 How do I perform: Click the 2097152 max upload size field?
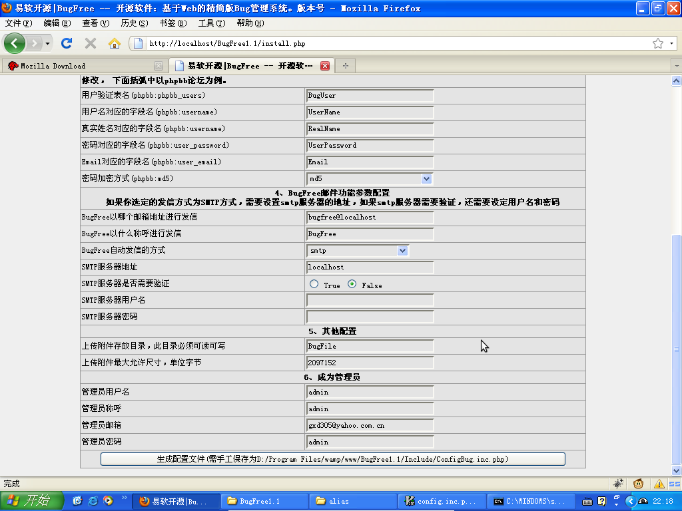[370, 363]
